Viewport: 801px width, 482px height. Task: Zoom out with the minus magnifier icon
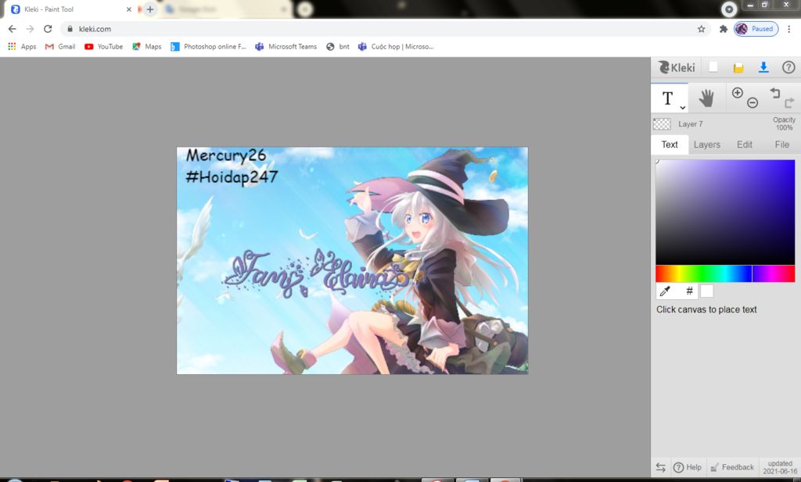coord(752,103)
